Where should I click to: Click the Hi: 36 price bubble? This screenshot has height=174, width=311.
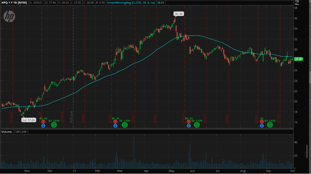(x=178, y=14)
